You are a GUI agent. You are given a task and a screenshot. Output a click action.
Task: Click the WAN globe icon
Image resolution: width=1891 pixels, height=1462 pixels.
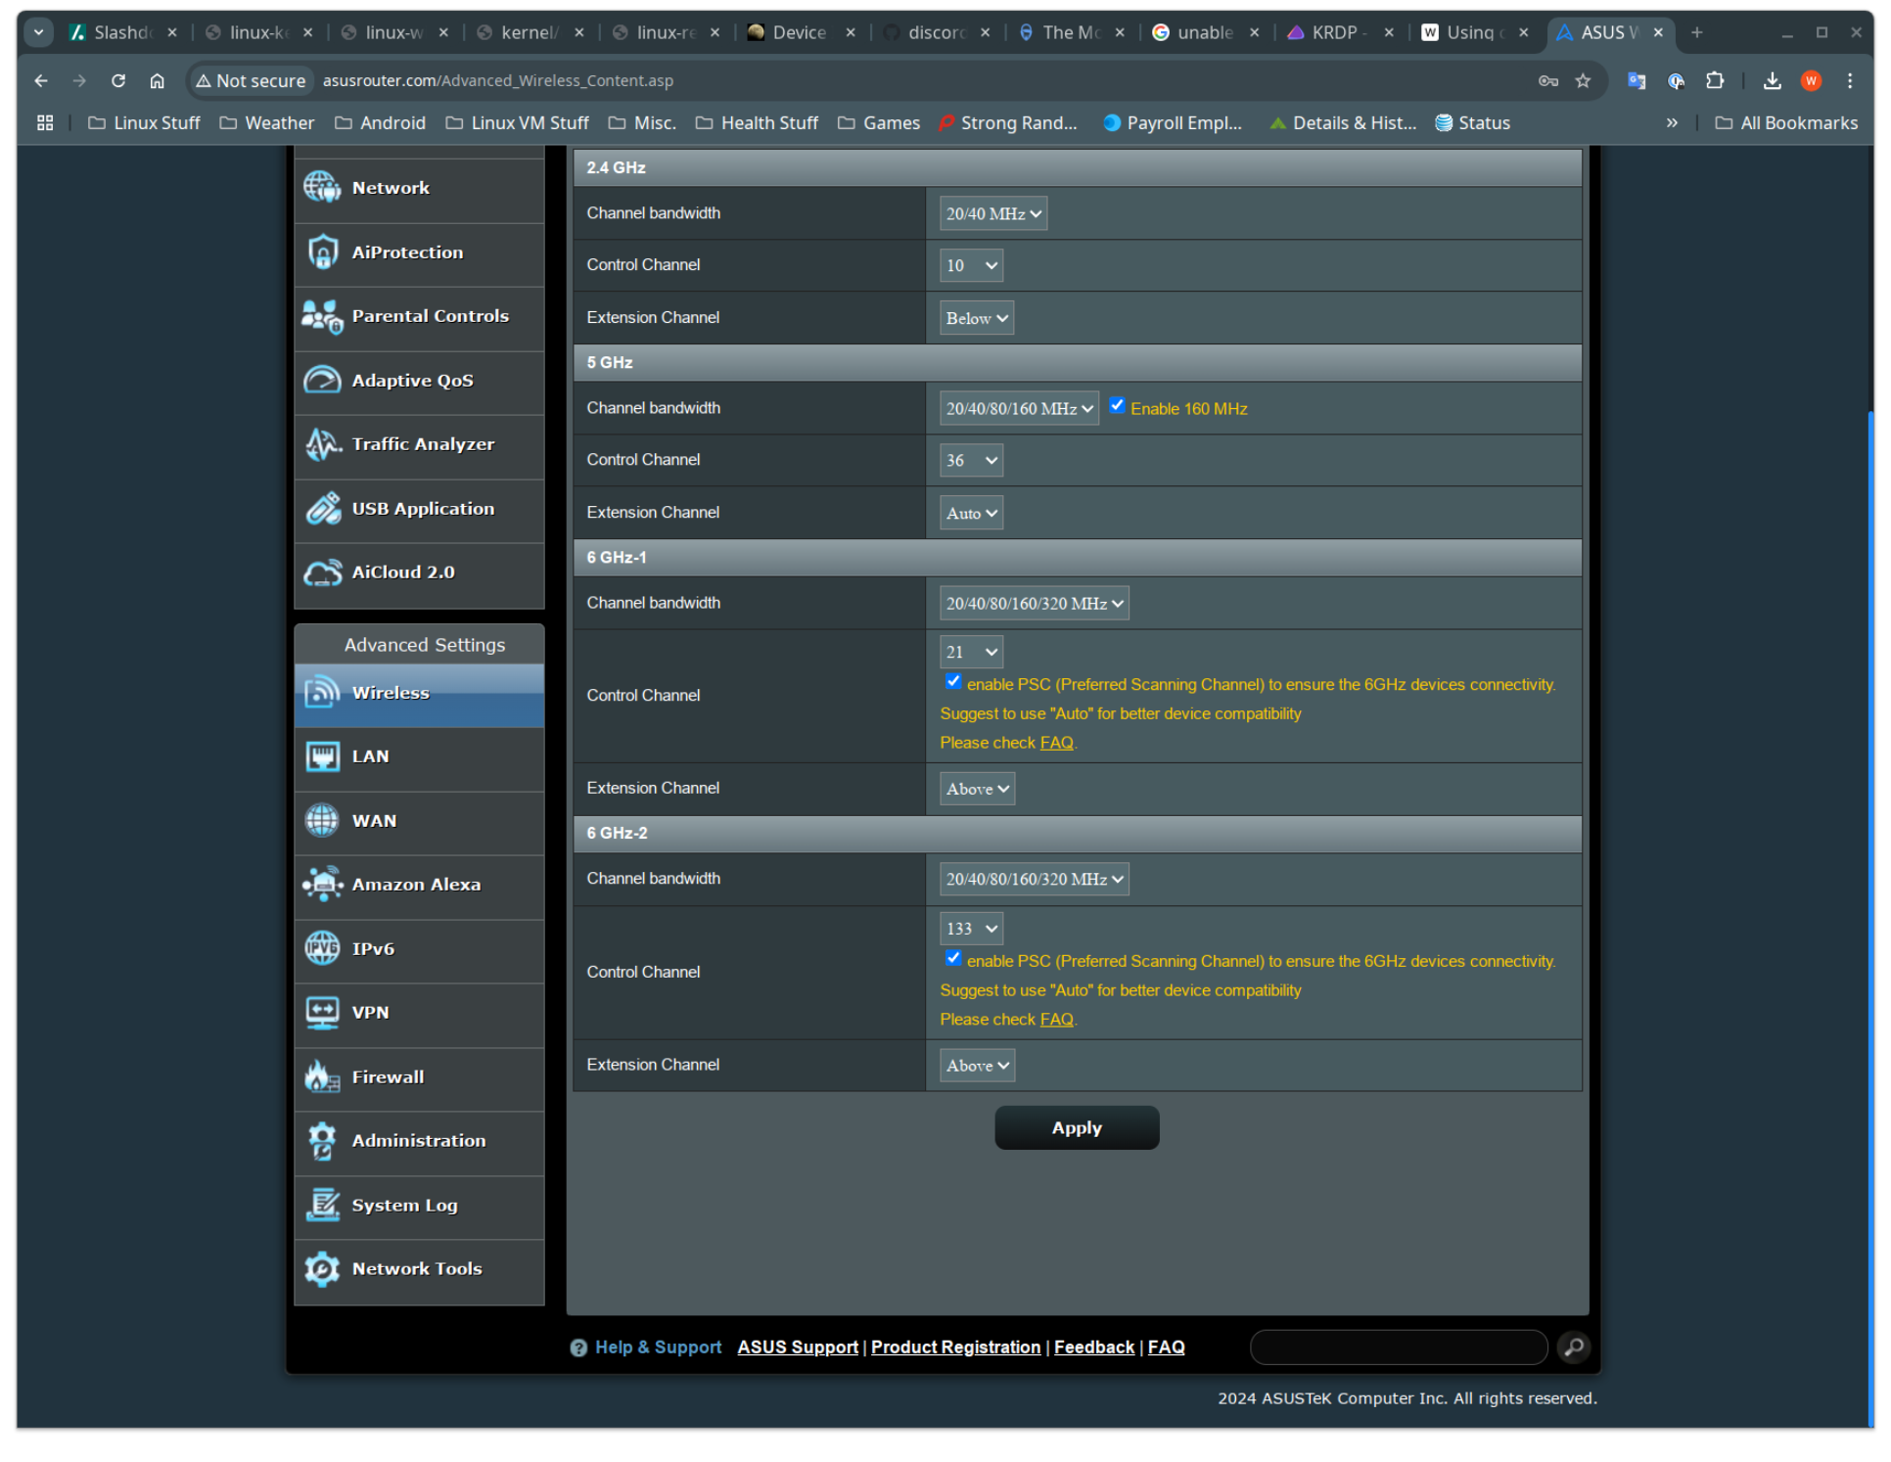pos(322,820)
